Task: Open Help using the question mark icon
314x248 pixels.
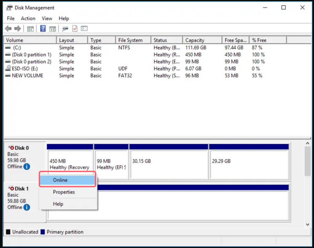Action: coord(43,28)
